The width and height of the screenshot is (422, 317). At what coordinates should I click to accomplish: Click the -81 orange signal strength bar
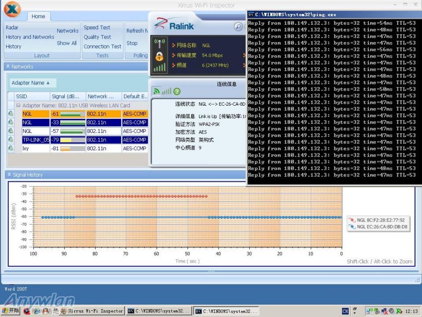[x=73, y=148]
